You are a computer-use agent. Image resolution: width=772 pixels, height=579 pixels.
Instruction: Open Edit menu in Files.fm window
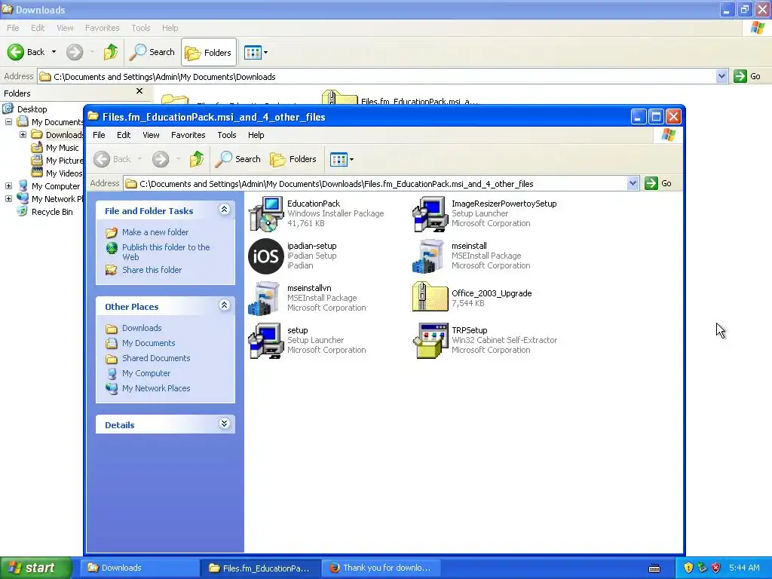[124, 135]
